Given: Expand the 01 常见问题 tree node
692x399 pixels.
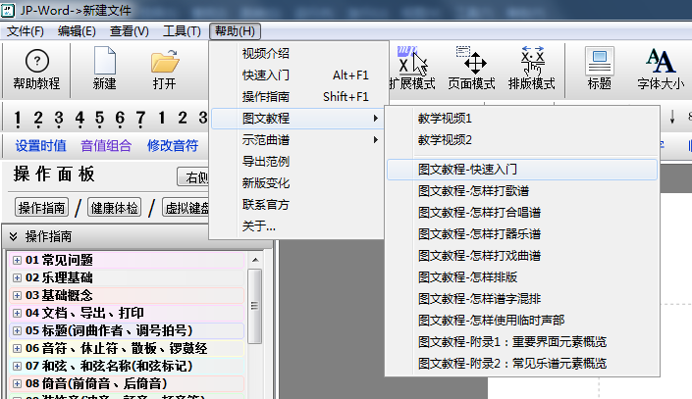Looking at the screenshot, I should point(17,260).
